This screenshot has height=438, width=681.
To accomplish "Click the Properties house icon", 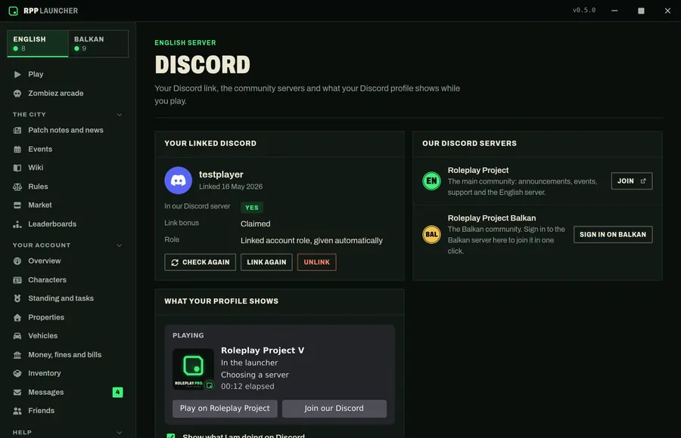I will 17,318.
